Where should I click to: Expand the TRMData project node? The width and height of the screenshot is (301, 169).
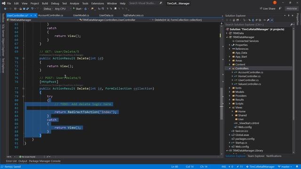[x=227, y=33]
